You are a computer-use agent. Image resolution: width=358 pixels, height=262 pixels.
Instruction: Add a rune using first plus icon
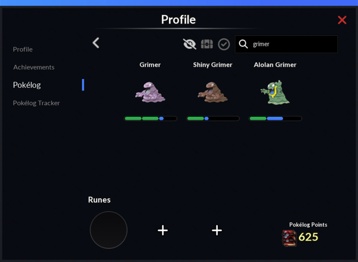(163, 230)
